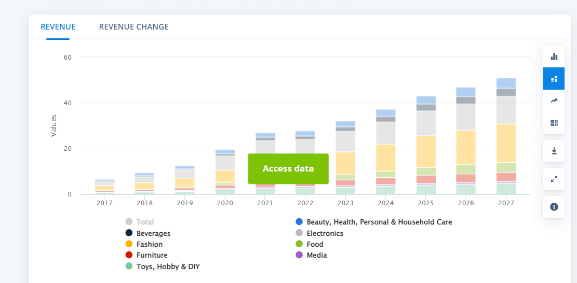Toggle the Total legend series
This screenshot has width=577, height=283.
coord(145,222)
